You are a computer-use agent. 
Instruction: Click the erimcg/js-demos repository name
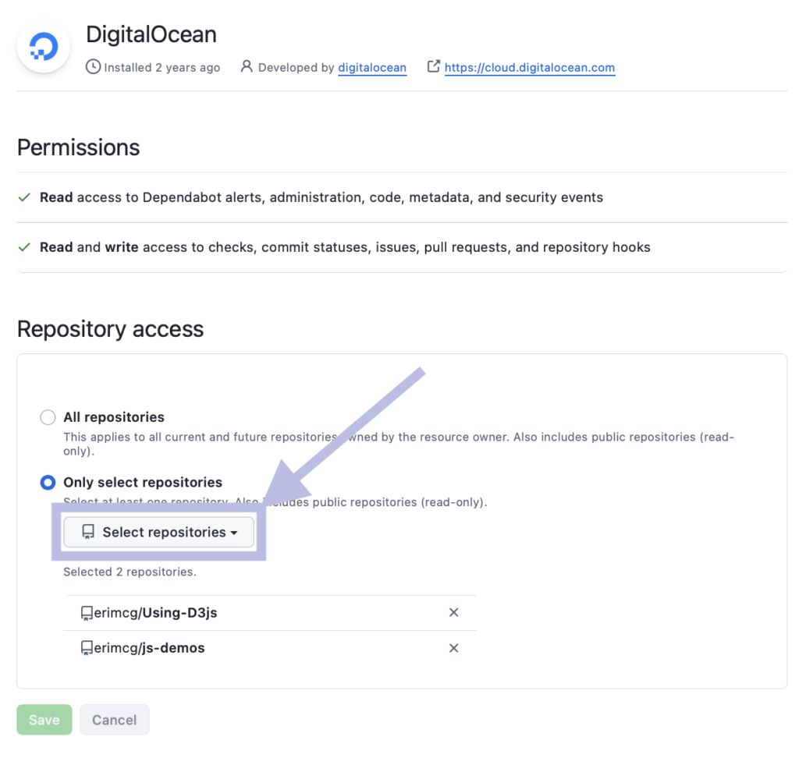pos(149,648)
